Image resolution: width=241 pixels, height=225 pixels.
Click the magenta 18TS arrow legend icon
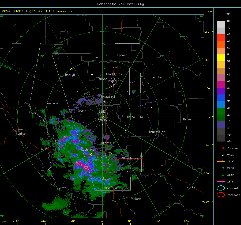point(221,182)
